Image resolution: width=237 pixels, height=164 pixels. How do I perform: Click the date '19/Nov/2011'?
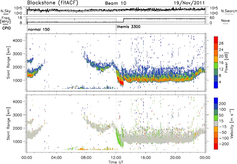(x=189, y=3)
